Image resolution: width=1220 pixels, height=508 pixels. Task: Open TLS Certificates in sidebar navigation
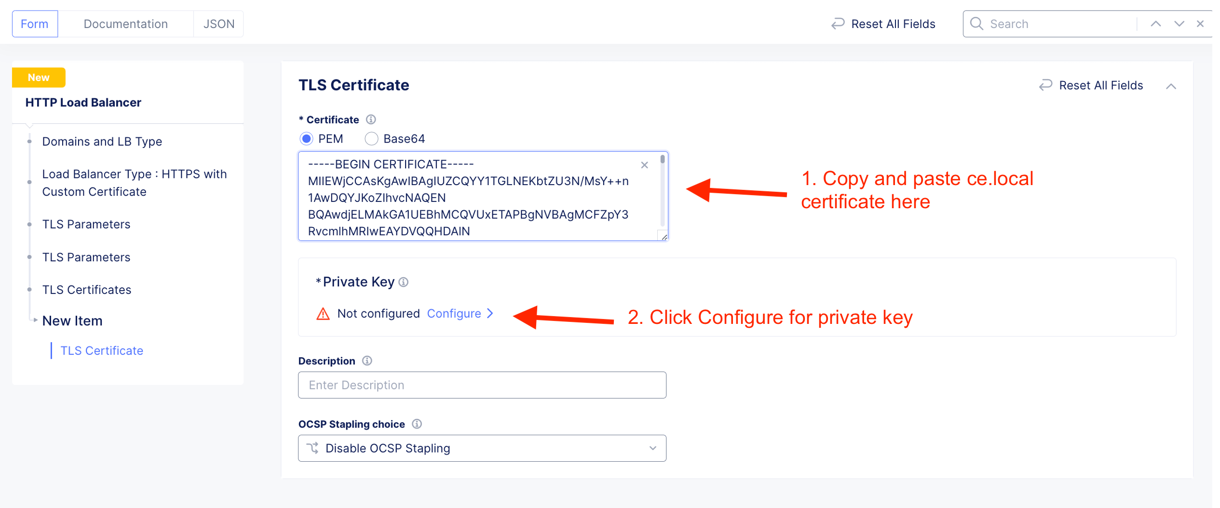tap(87, 290)
